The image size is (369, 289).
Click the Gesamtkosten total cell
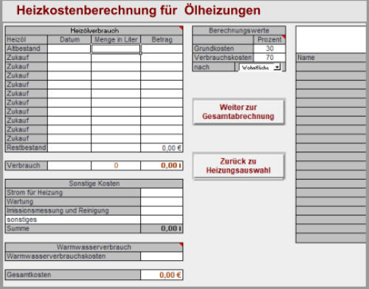[162, 275]
